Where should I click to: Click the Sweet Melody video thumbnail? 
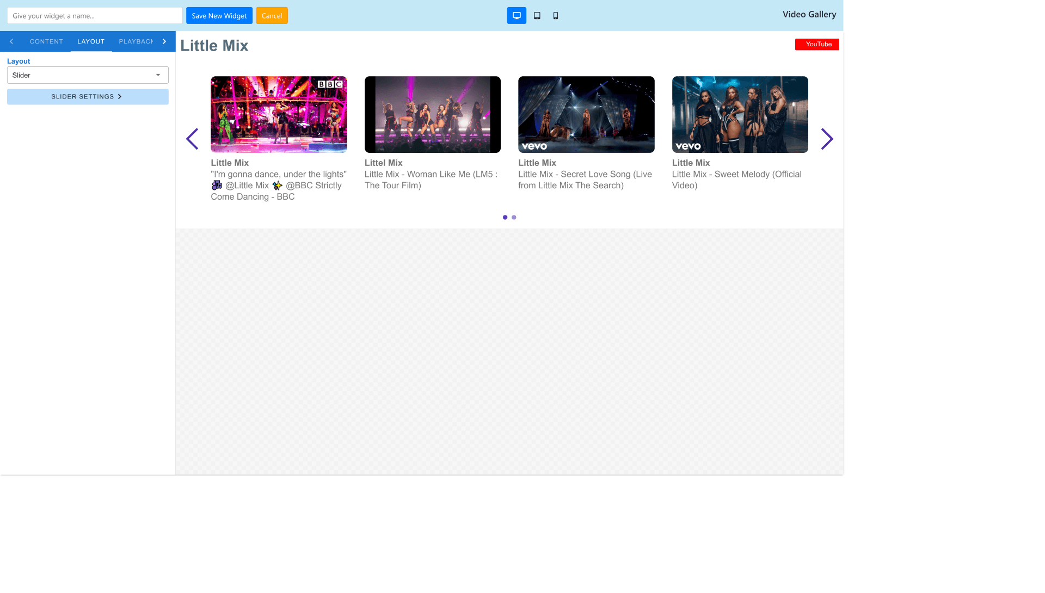coord(740,114)
